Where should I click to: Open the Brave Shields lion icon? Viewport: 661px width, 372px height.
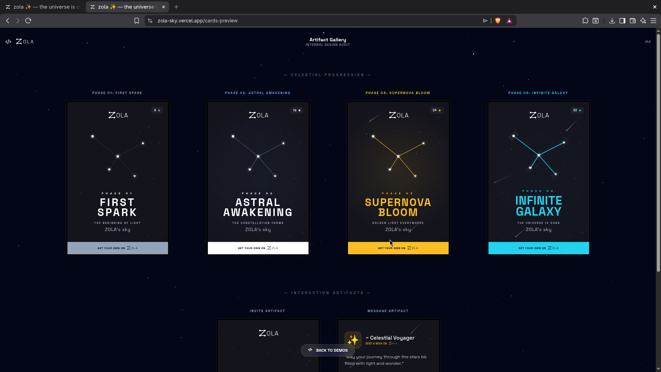(x=497, y=21)
